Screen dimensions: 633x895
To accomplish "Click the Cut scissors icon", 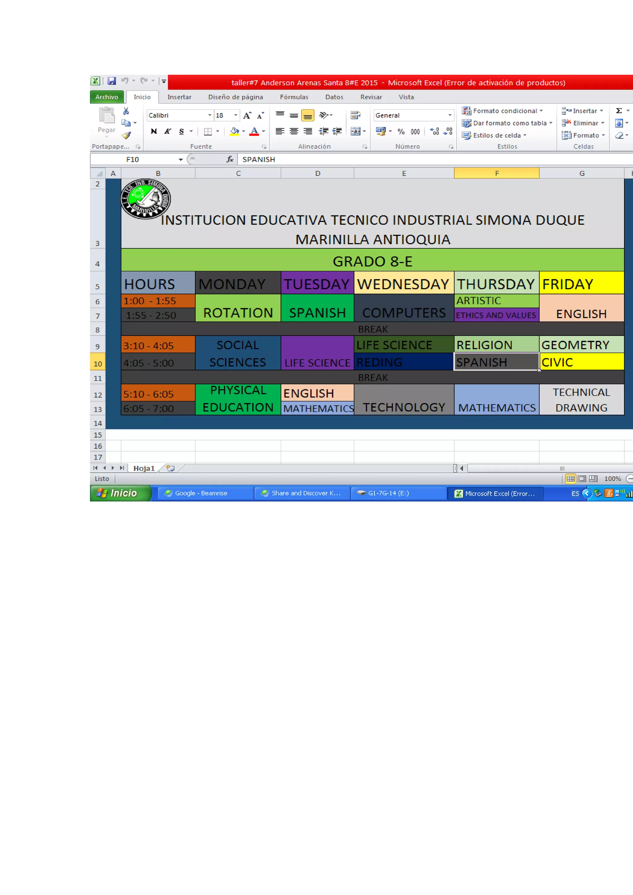I will [126, 111].
